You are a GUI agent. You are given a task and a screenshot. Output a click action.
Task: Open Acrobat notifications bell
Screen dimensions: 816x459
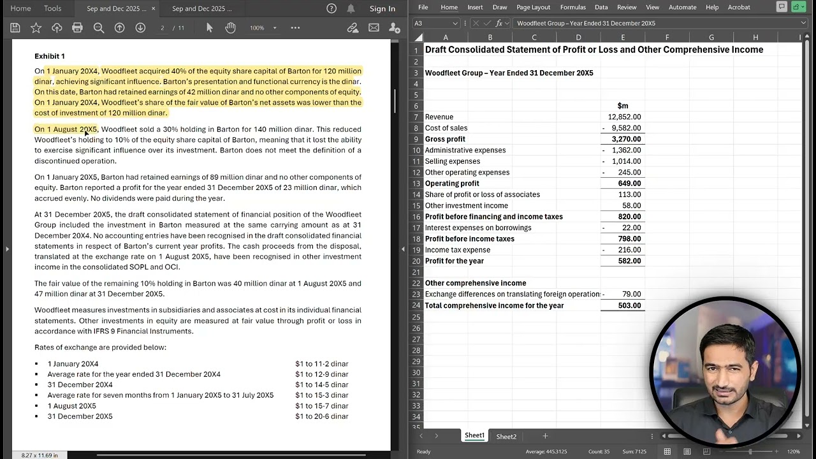coord(351,8)
